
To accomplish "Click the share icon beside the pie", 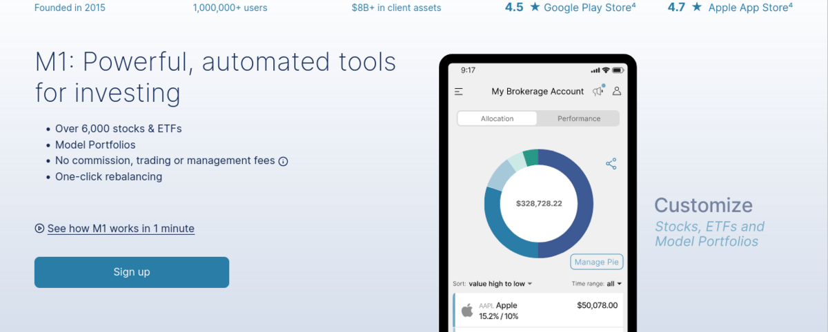I will coord(611,163).
